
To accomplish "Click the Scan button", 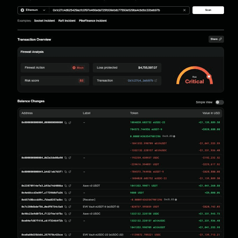I will click(208, 10).
